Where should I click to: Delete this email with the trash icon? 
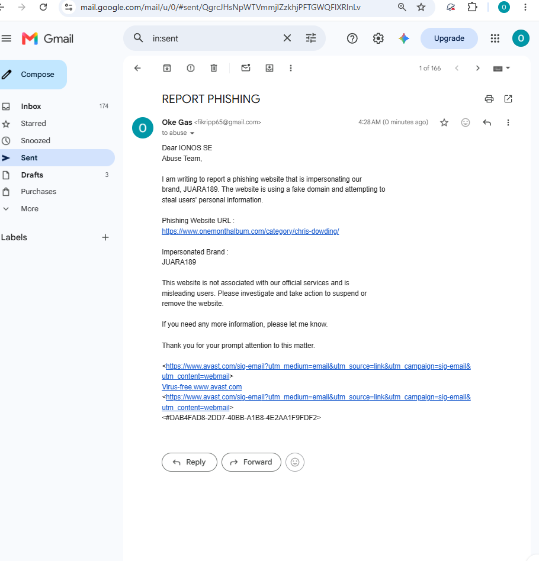coord(214,68)
